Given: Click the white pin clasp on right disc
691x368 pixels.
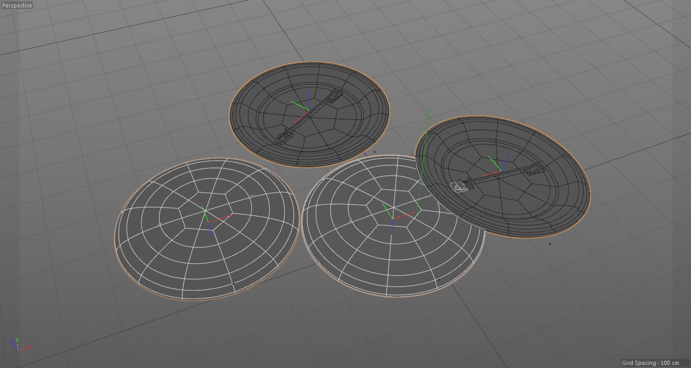Looking at the screenshot, I should [x=460, y=186].
